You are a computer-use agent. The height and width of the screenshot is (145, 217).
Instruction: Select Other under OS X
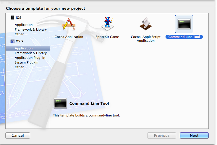click(19, 67)
